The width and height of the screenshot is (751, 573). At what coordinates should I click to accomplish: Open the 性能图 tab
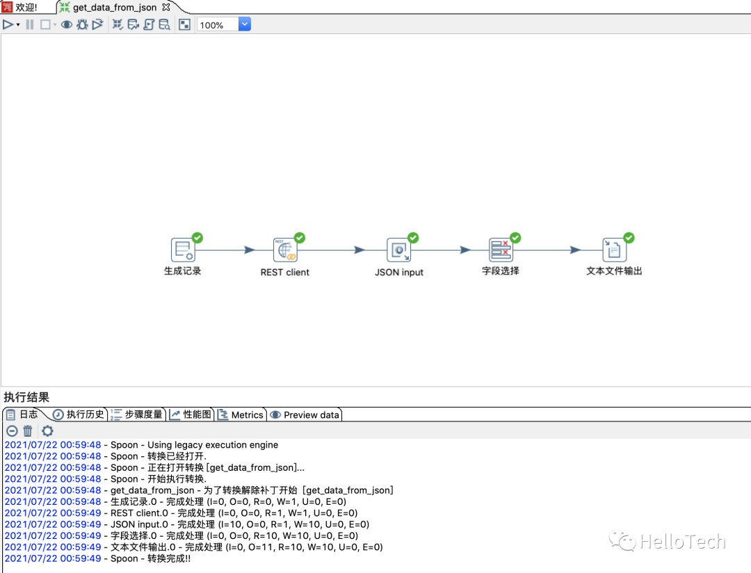coord(190,414)
